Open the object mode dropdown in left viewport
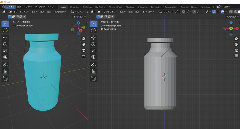This screenshot has height=129, width=240. click(x=19, y=12)
